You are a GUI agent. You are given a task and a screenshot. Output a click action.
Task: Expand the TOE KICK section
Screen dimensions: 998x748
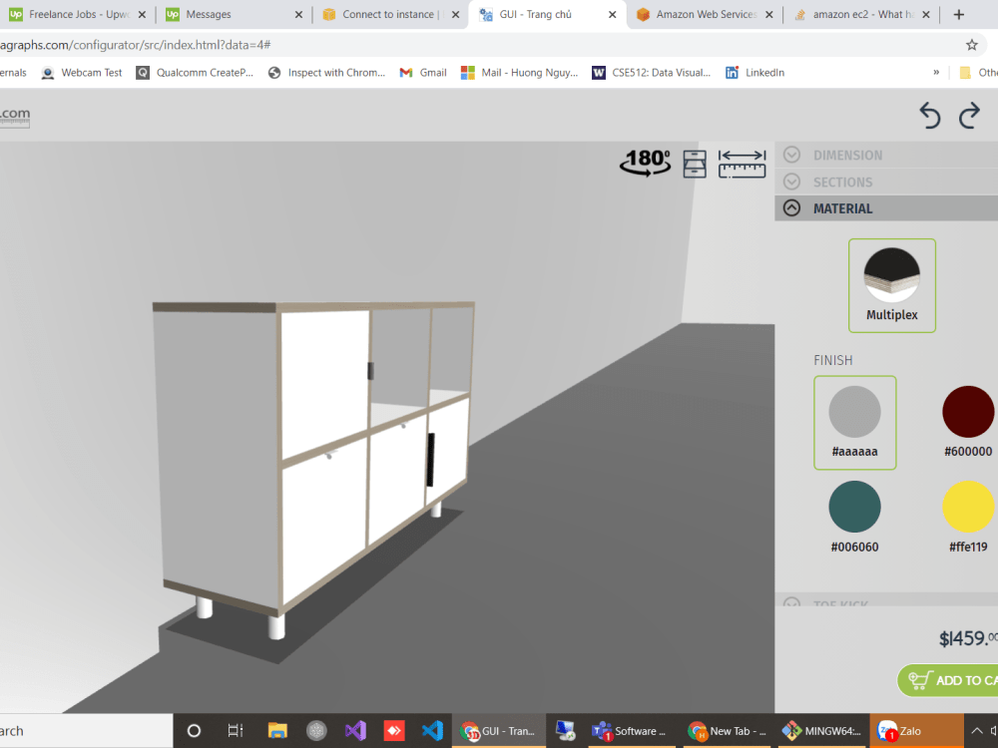tap(886, 601)
